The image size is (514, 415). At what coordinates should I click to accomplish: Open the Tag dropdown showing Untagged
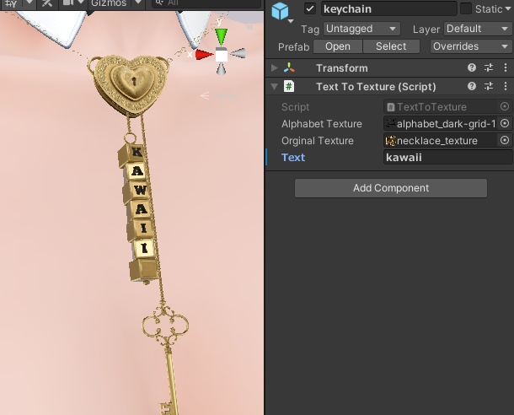click(x=361, y=29)
